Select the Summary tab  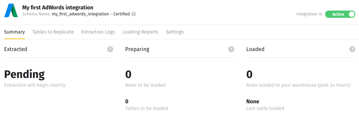pos(15,32)
